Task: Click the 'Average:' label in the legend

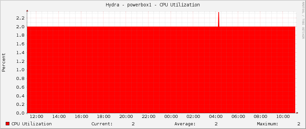Action: coord(185,124)
